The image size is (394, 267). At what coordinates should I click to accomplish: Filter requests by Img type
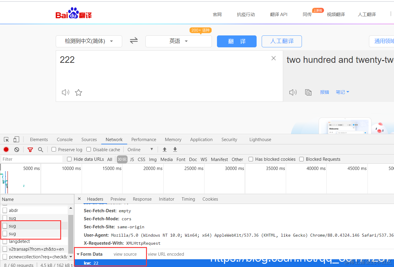153,159
